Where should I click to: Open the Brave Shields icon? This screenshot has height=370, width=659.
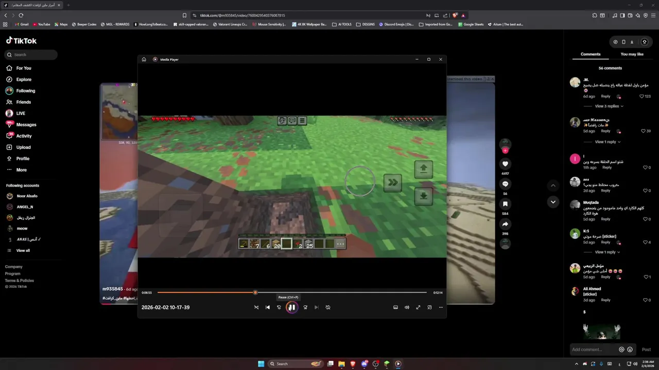455,15
